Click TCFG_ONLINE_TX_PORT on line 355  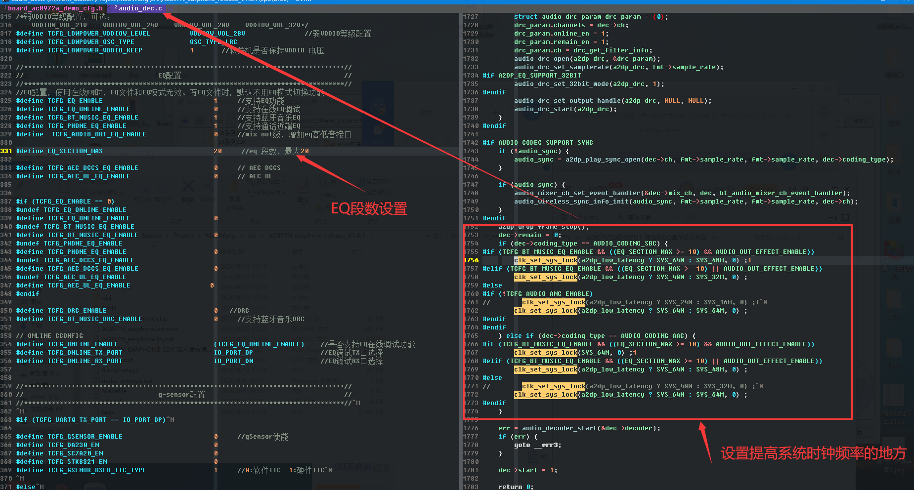(85, 353)
